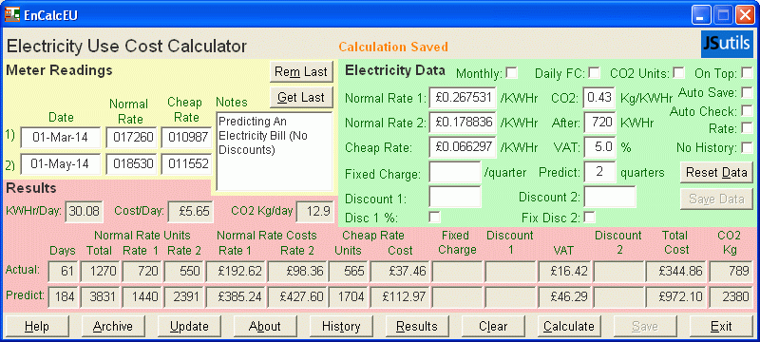This screenshot has height=342, width=760.
Task: Toggle the No History checkbox
Action: 747,148
